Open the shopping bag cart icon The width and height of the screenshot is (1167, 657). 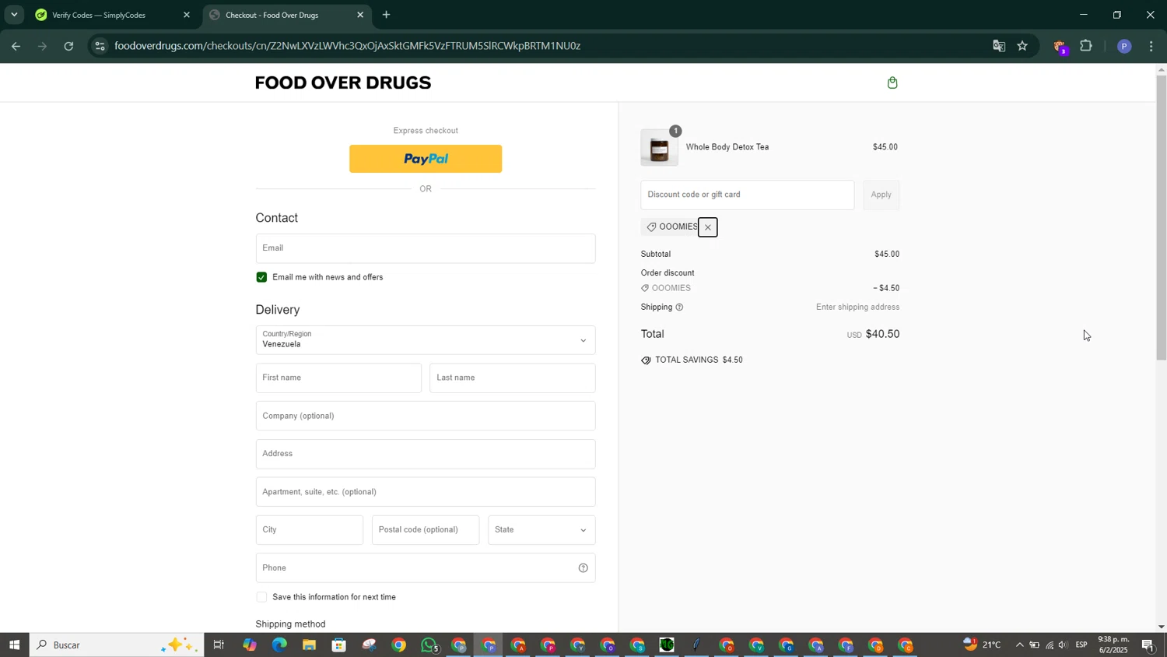[x=892, y=83]
